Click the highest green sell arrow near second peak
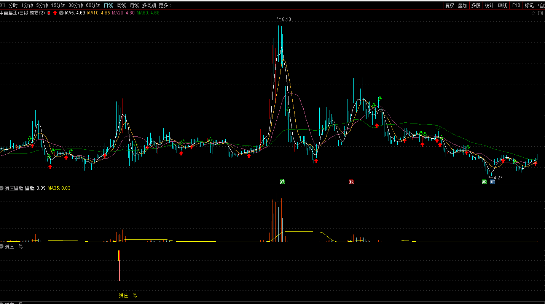This screenshot has height=304, width=545. (x=380, y=99)
